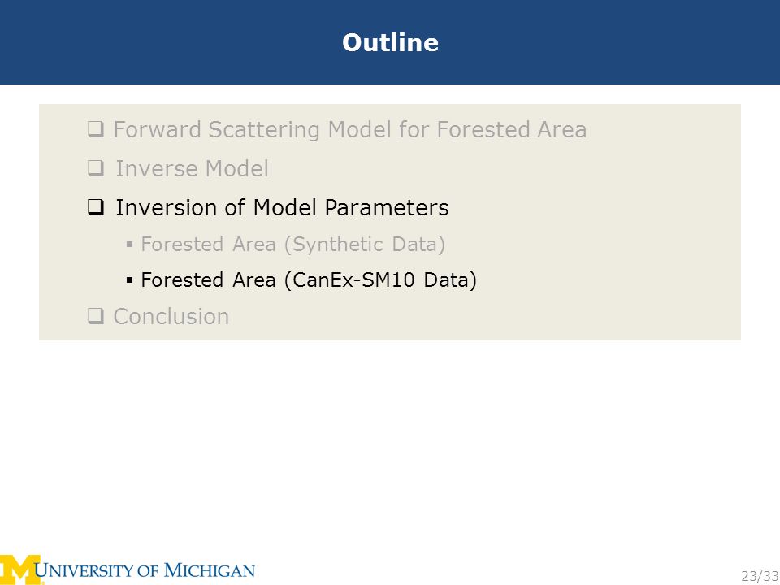Open Forested Area (CanEx-SM10 Data) sub-item
This screenshot has height=585, width=780.
309,280
